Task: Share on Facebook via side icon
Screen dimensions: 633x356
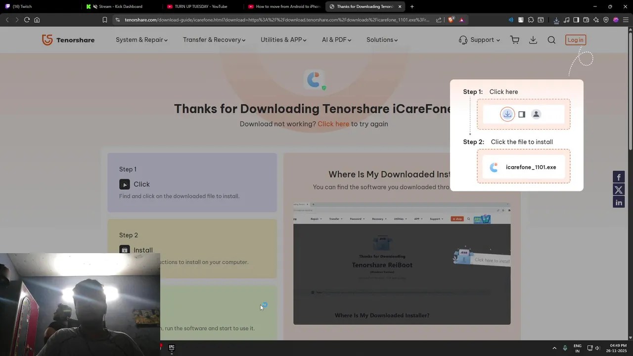Action: point(619,177)
